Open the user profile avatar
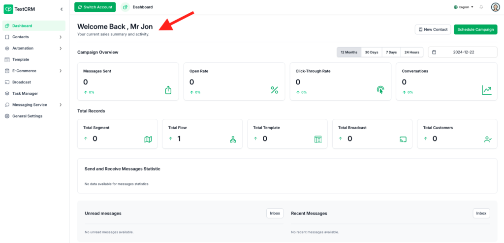 [x=495, y=7]
